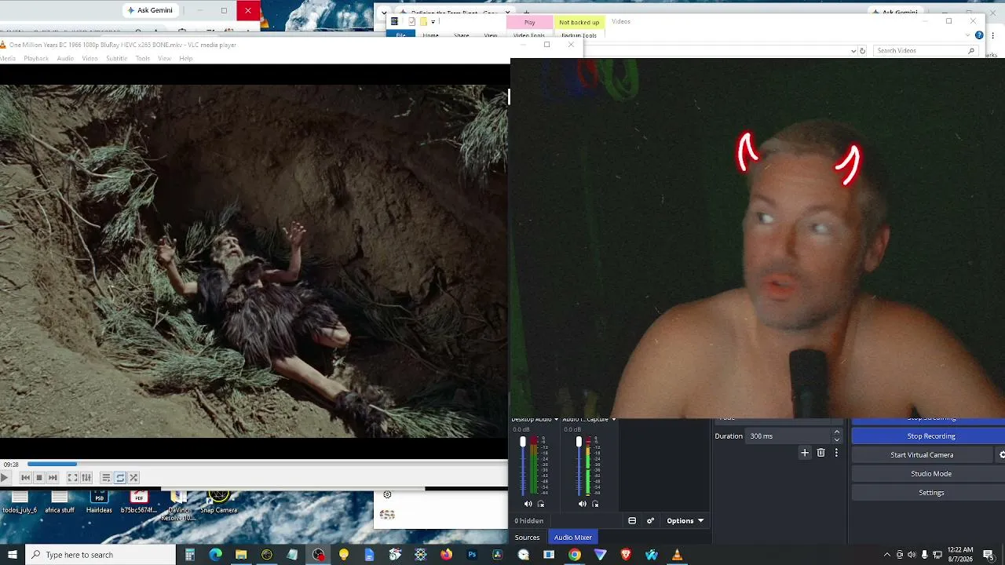Open Brave browser from taskbar

click(x=626, y=555)
